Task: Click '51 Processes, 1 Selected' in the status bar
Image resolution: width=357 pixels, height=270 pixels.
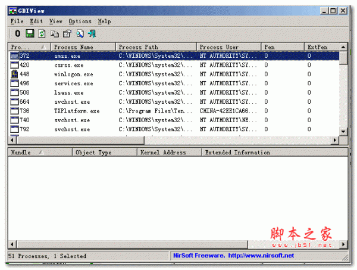Action: click(x=47, y=256)
